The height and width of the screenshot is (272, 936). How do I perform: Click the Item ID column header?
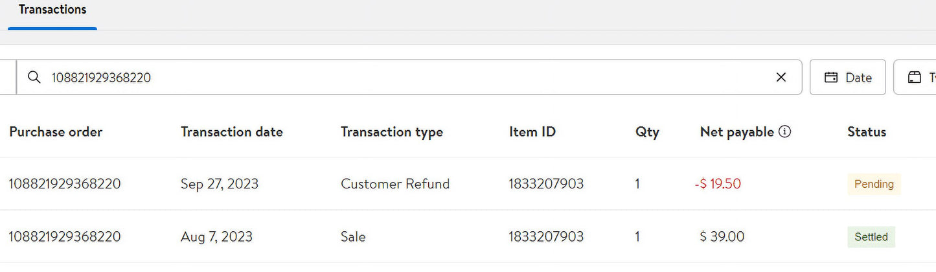[532, 132]
